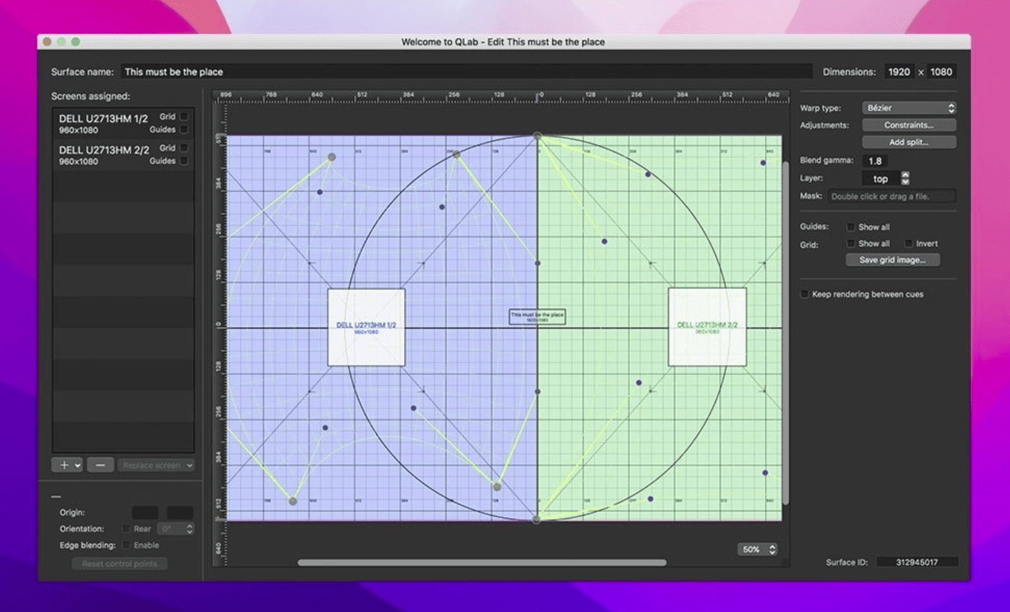The image size is (1010, 612).
Task: Select DELL U2713HM 2/2 screen box on canvas
Action: 707,327
